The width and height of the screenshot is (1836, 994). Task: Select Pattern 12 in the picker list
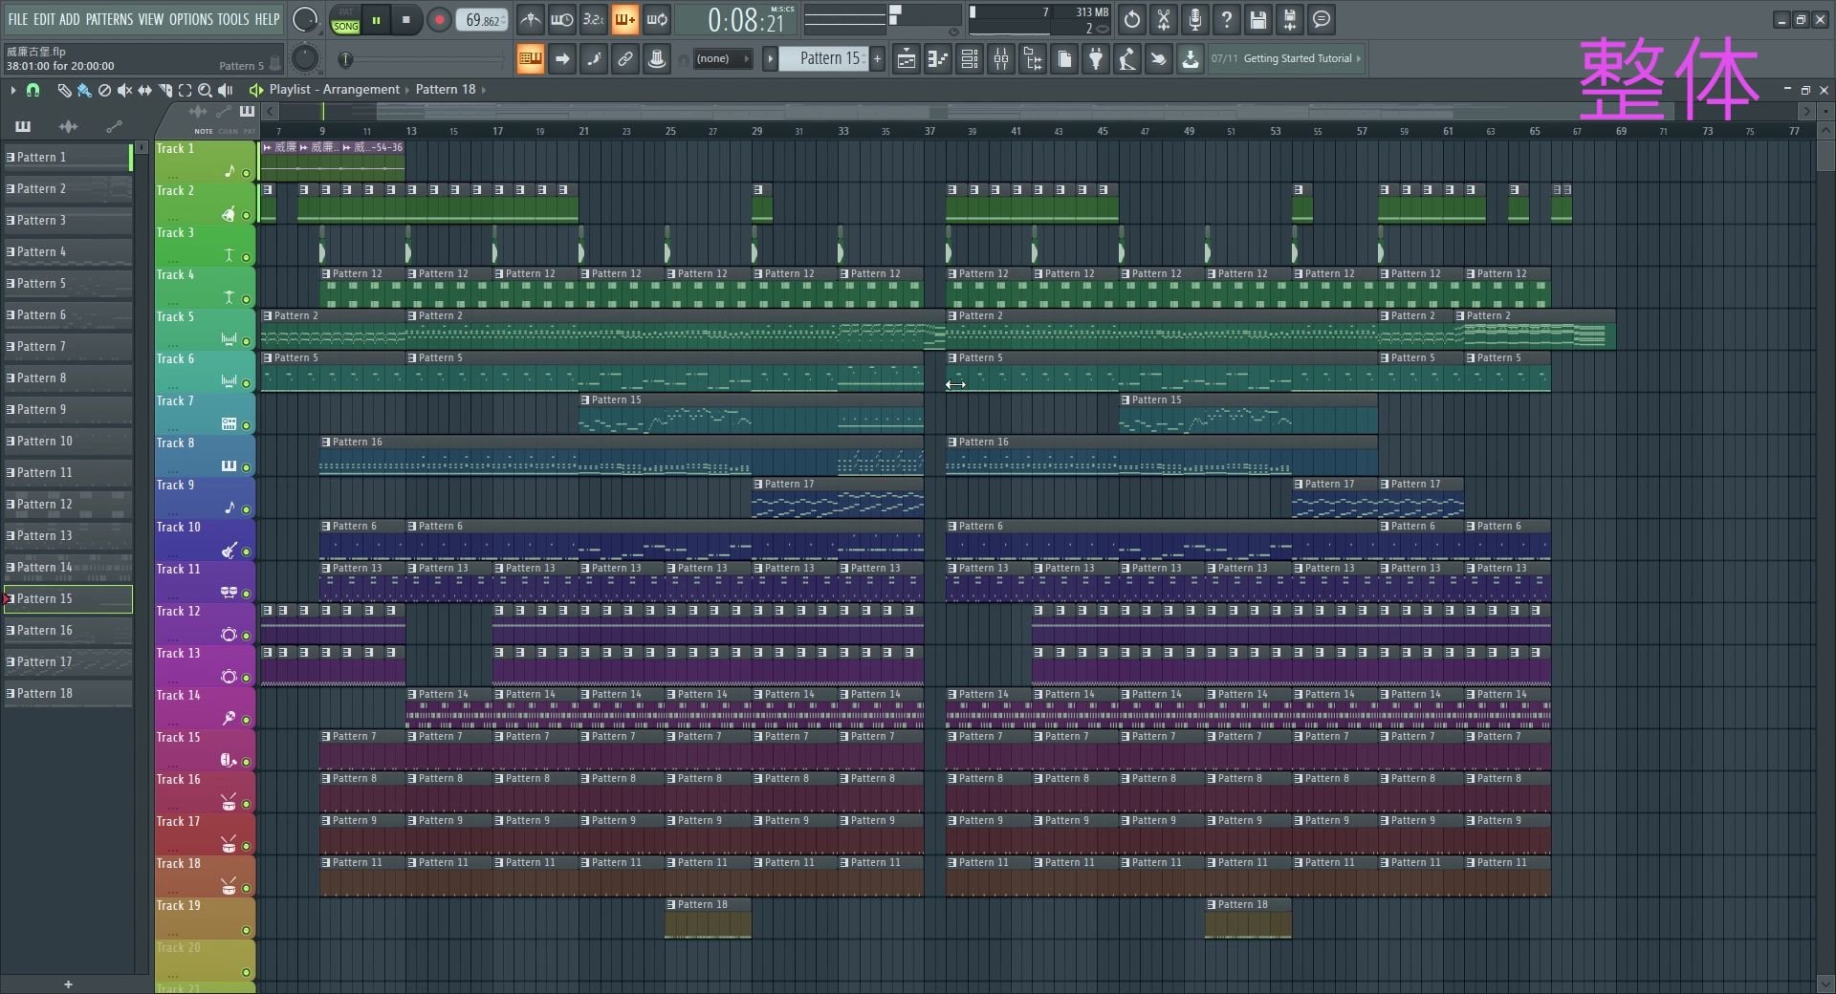pos(68,504)
